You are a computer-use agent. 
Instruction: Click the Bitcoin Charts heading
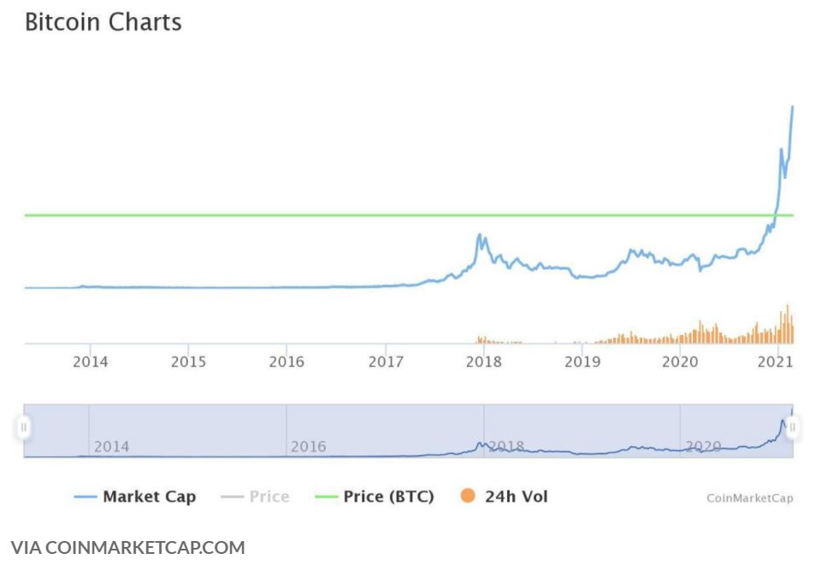point(103,22)
